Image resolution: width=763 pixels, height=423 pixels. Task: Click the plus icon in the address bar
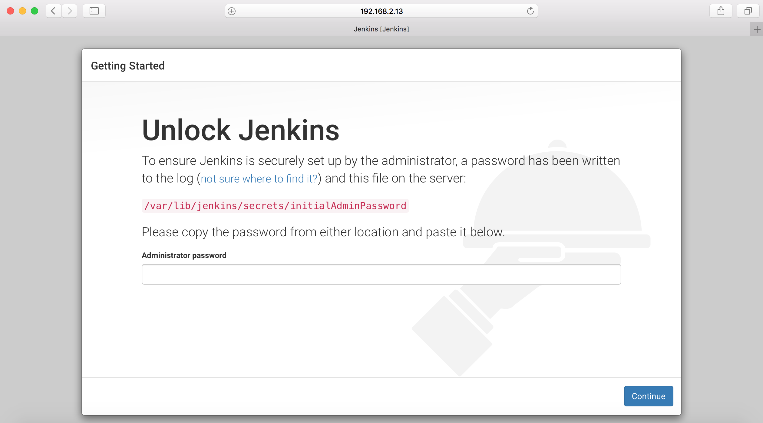click(x=232, y=11)
